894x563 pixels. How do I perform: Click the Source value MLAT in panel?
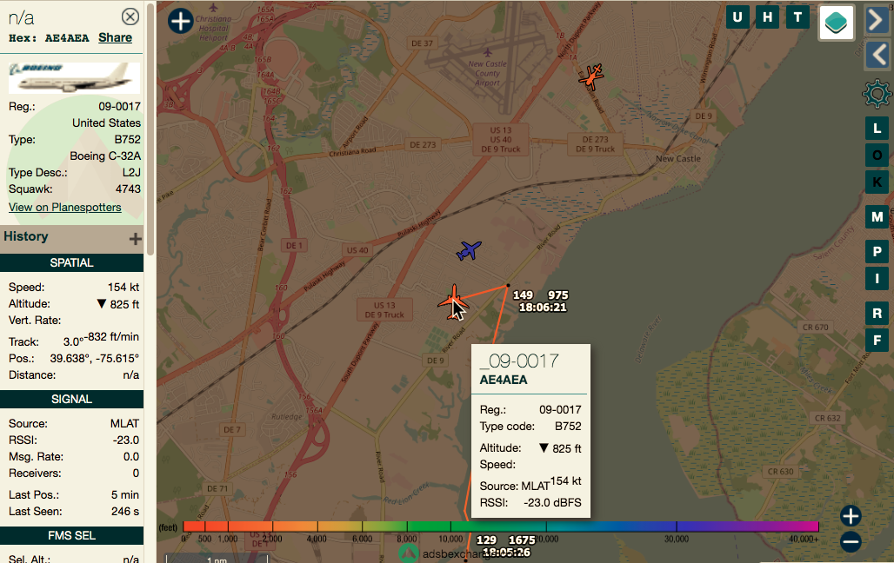125,423
